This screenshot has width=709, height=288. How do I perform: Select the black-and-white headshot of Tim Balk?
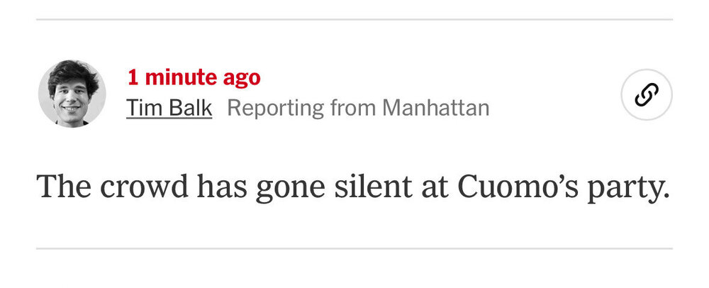click(x=72, y=94)
